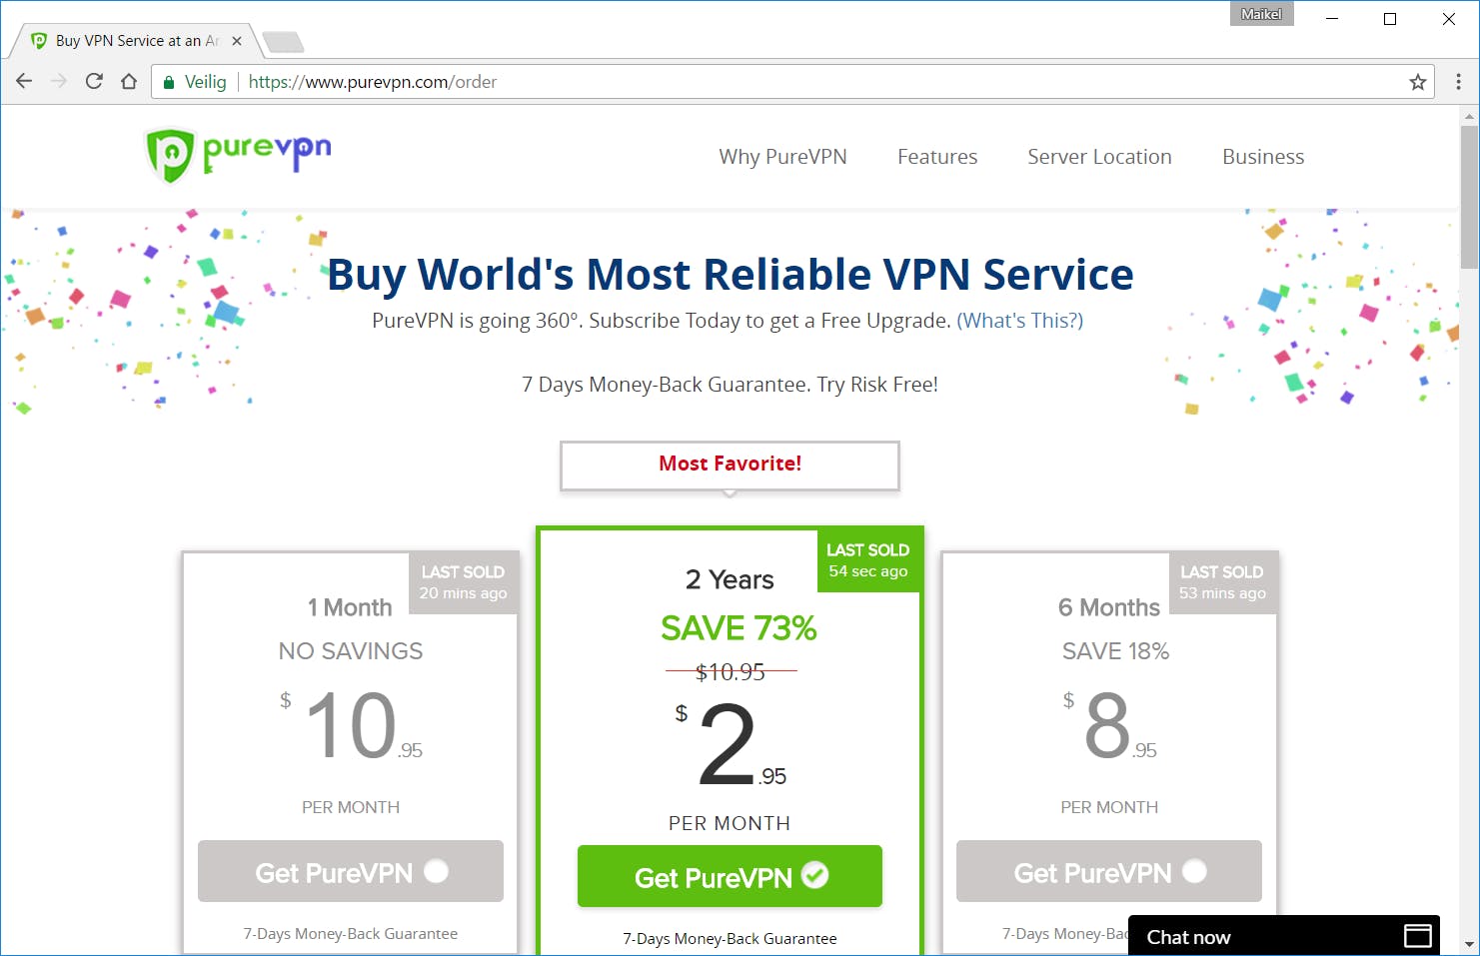
Task: Click the scrollbar up arrow
Action: coord(1469,116)
